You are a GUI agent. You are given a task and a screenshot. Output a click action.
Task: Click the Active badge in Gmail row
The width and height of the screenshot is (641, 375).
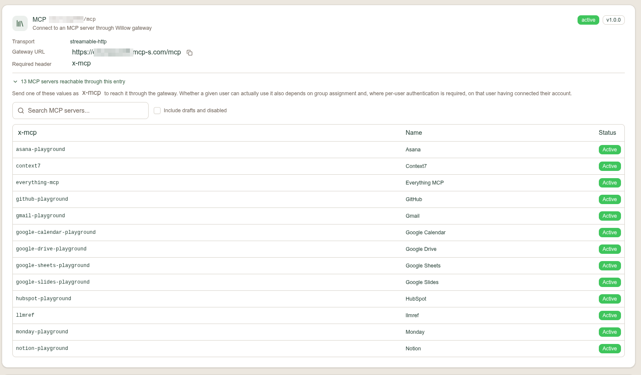[x=609, y=216]
